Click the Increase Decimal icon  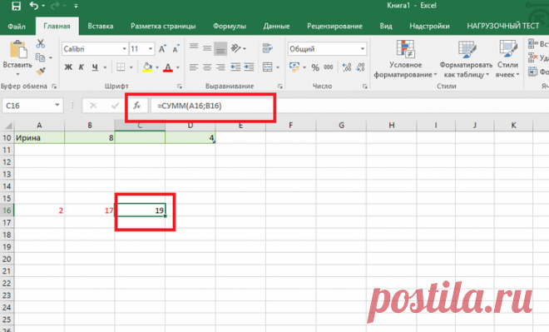tap(347, 67)
